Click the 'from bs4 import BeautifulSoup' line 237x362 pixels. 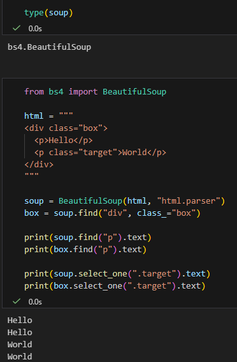pyautogui.click(x=95, y=92)
